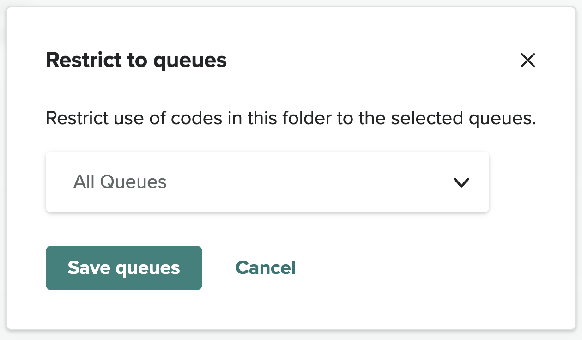
Task: Click the folder codes description text
Action: click(x=291, y=119)
